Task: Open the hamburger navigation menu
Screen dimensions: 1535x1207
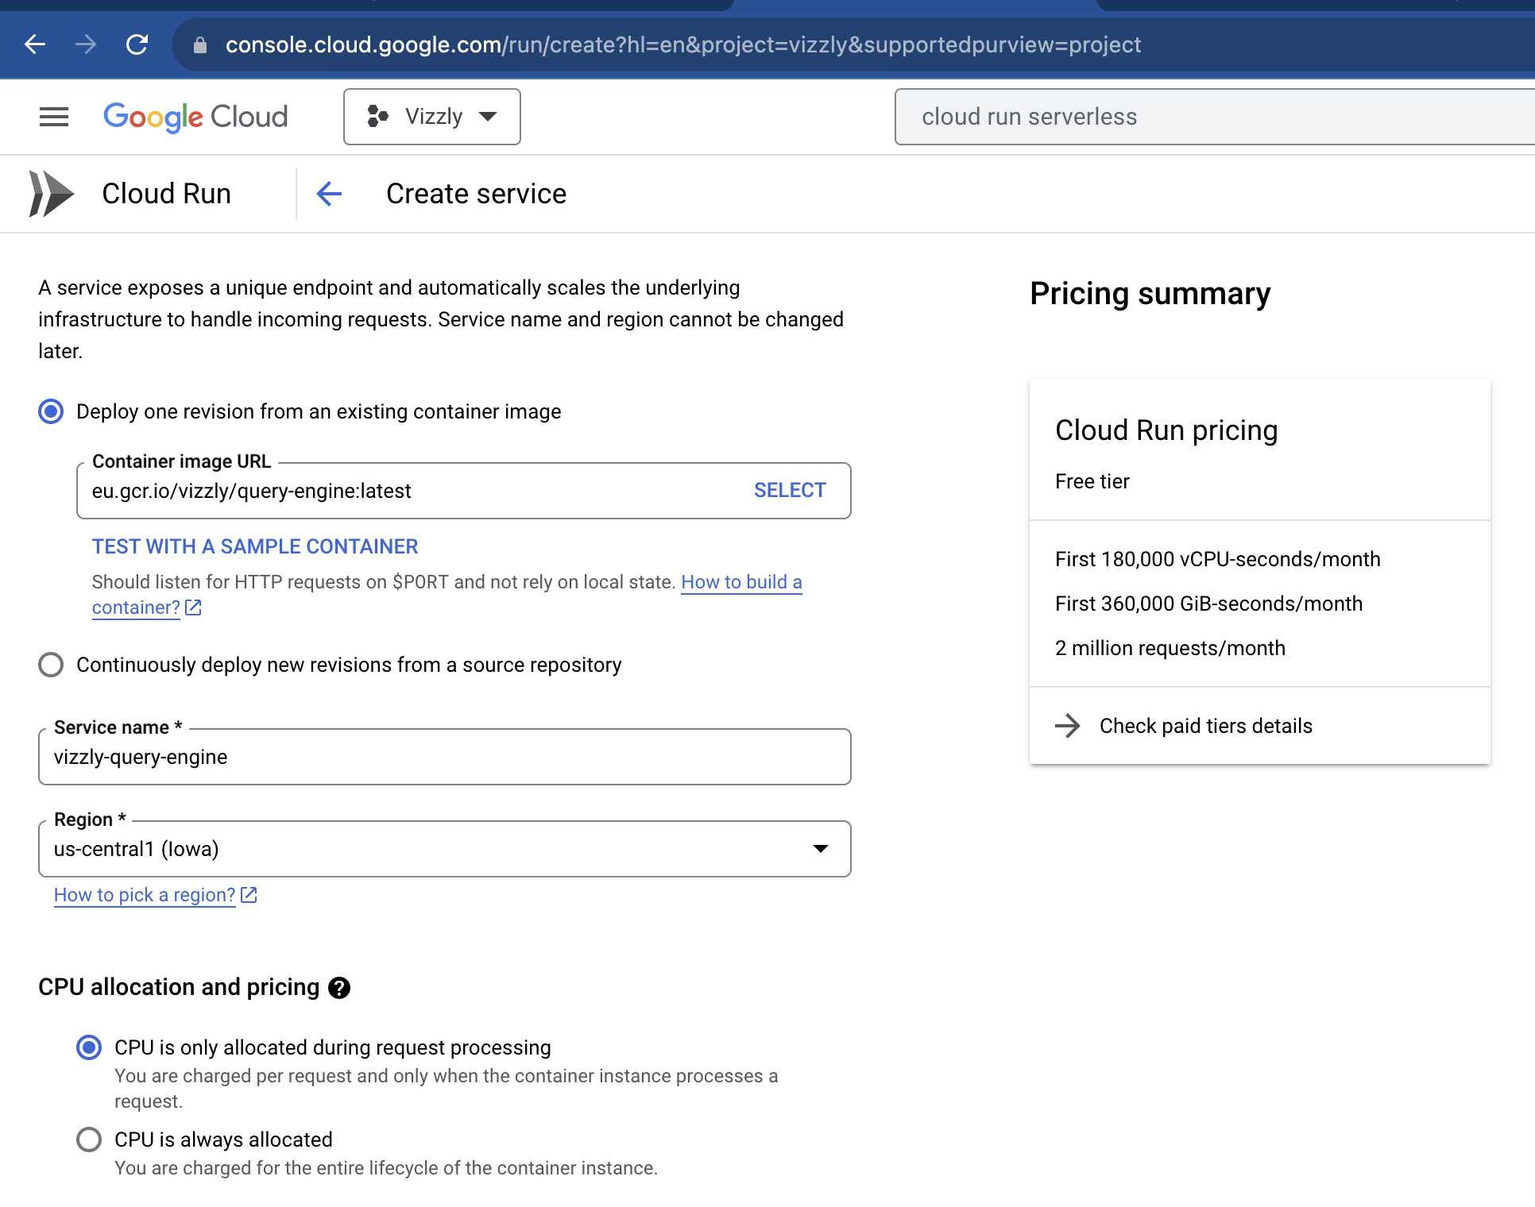Action: [54, 117]
